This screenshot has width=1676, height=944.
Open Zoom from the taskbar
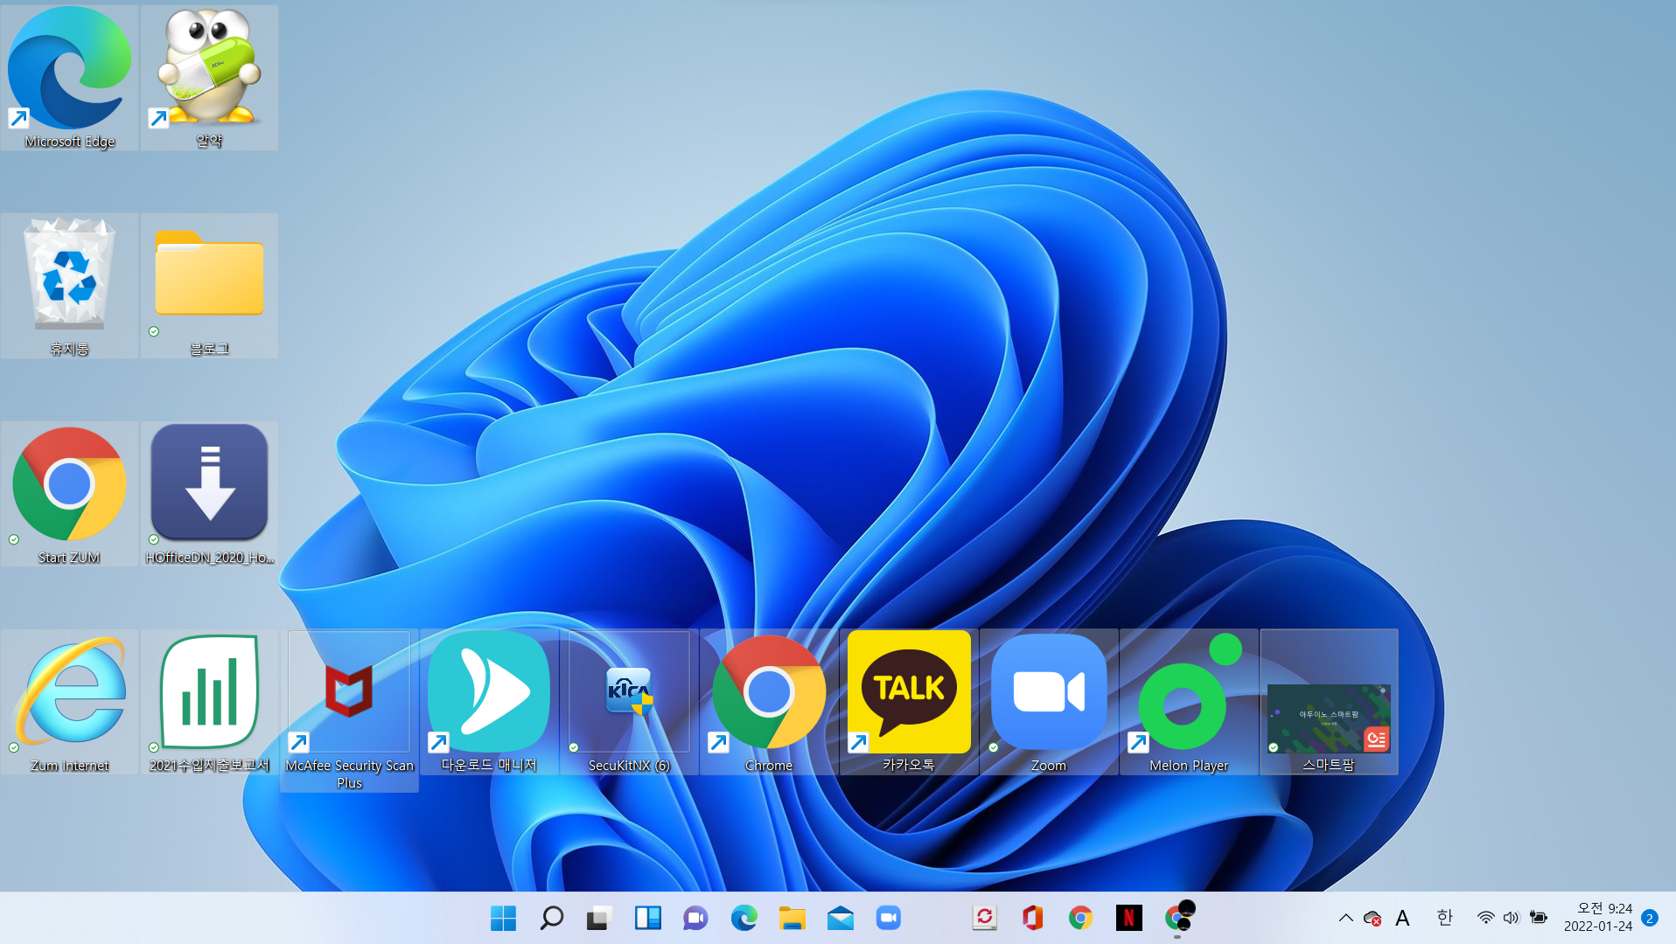coord(888,918)
